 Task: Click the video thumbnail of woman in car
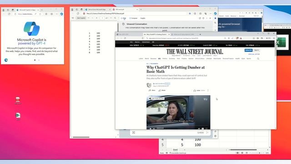click(x=178, y=112)
